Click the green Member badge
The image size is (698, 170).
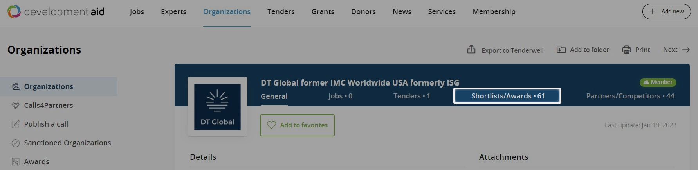coord(658,82)
